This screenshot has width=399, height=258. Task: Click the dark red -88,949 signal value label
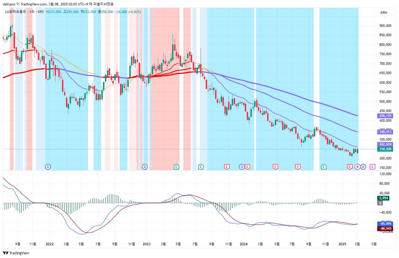click(385, 229)
